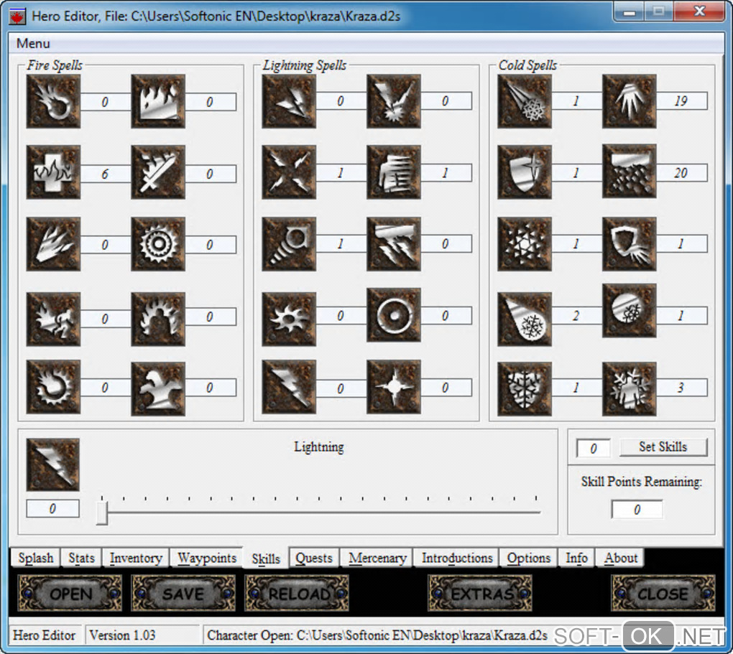Viewport: 733px width, 654px height.
Task: Click the ornate CLOSE button at the bottom
Action: pos(663,593)
